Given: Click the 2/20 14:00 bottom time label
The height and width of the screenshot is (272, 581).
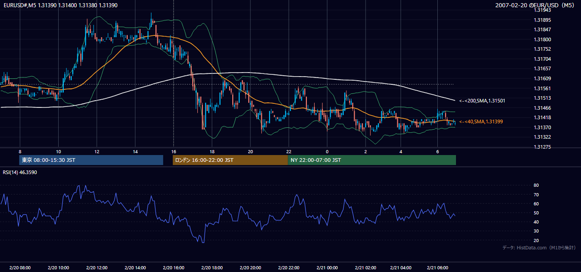Looking at the screenshot, I should click(135, 268).
